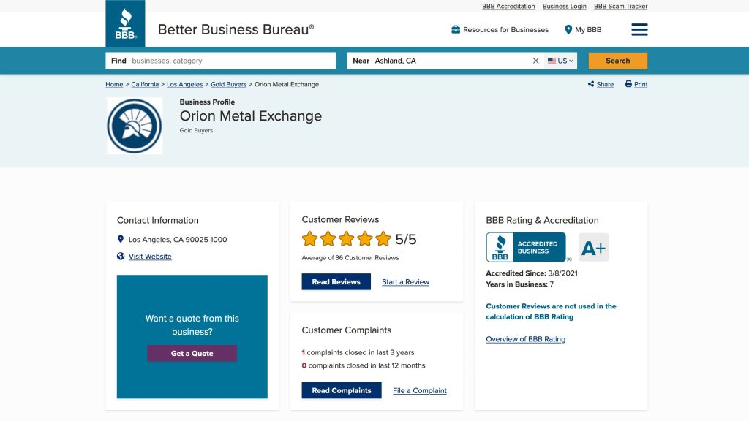The image size is (749, 421).
Task: Select Gold Buyers in the breadcrumb
Action: [x=228, y=84]
